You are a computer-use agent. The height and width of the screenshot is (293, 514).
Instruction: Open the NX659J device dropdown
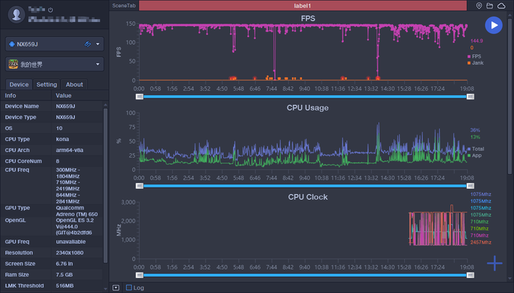pyautogui.click(x=54, y=44)
